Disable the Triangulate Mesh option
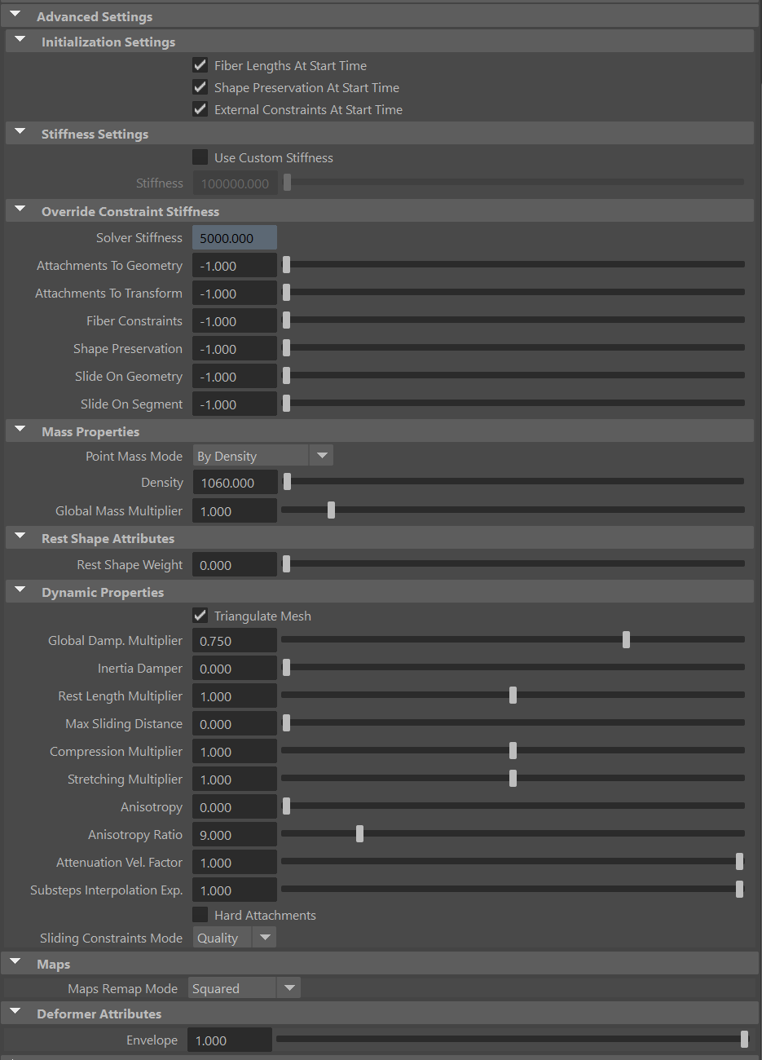This screenshot has height=1060, width=762. tap(200, 616)
